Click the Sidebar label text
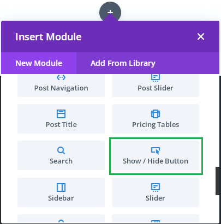The width and height of the screenshot is (221, 224). [x=61, y=198]
